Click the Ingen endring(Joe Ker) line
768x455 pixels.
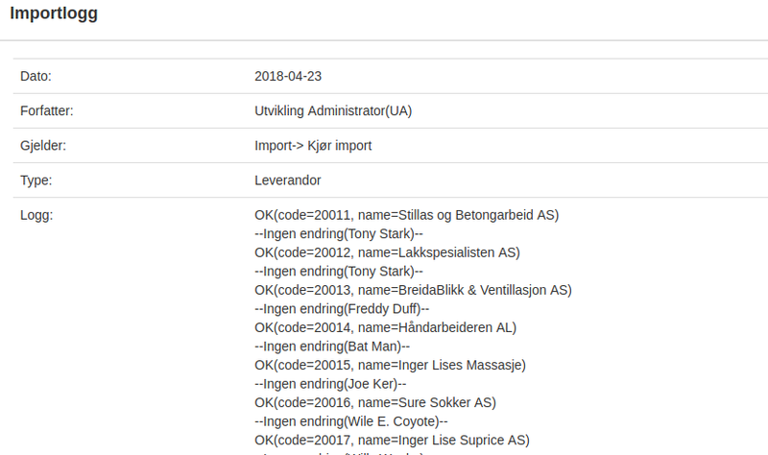330,384
